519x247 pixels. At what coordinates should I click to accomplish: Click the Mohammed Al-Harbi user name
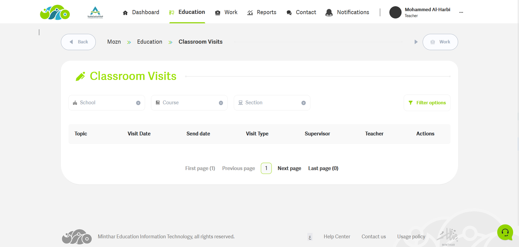[427, 10]
